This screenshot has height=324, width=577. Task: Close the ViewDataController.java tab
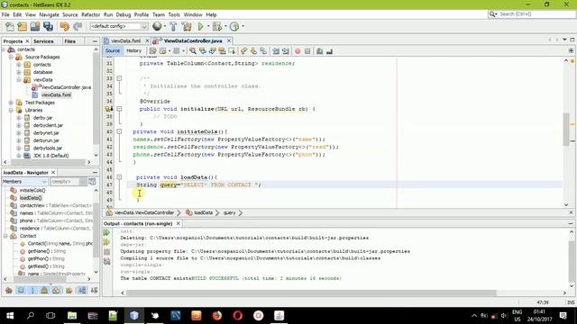[228, 40]
